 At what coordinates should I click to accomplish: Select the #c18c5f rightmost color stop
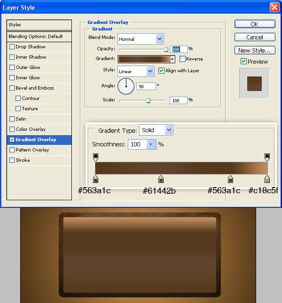pos(267,179)
